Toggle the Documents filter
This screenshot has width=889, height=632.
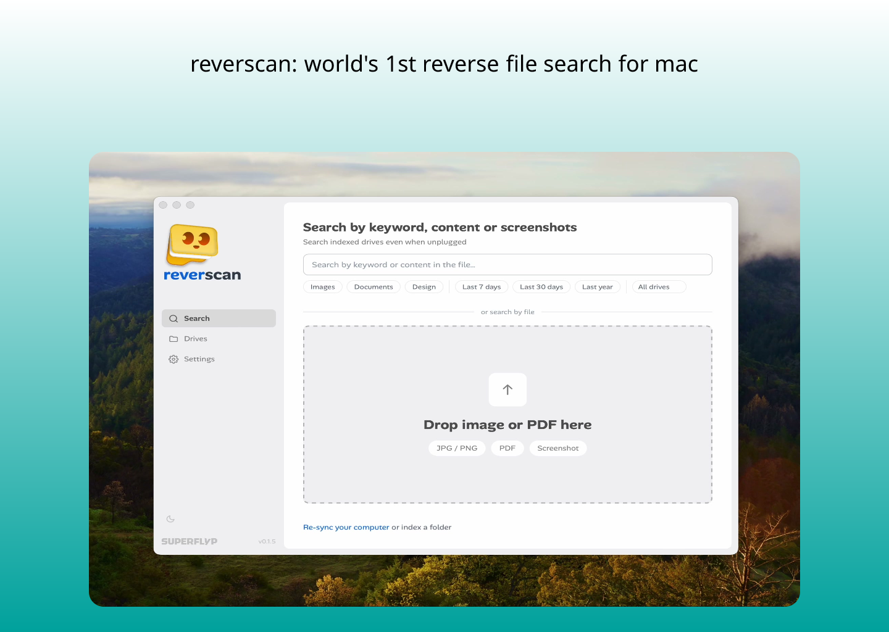[373, 286]
